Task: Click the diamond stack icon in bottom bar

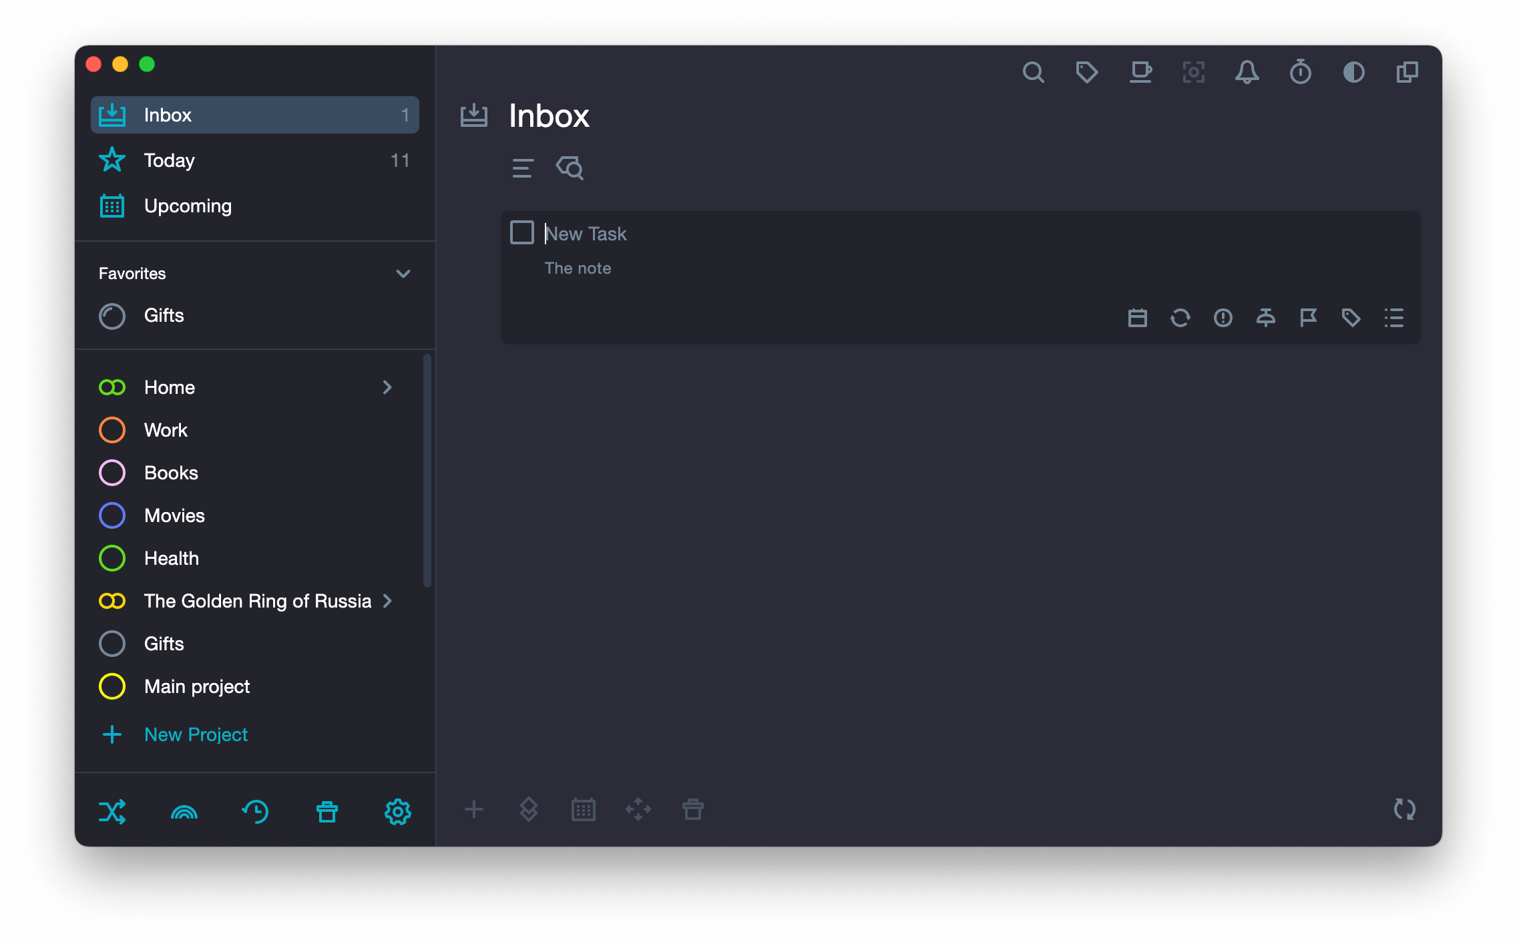Action: pyautogui.click(x=529, y=810)
